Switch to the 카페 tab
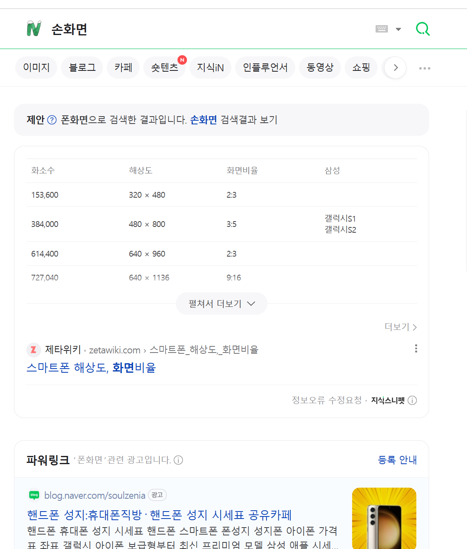Viewport: 467px width, 549px height. pos(123,68)
